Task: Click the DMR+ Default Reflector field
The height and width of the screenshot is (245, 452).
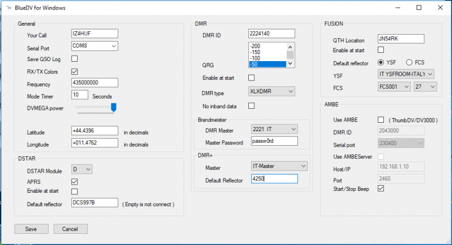Action: coord(274,179)
